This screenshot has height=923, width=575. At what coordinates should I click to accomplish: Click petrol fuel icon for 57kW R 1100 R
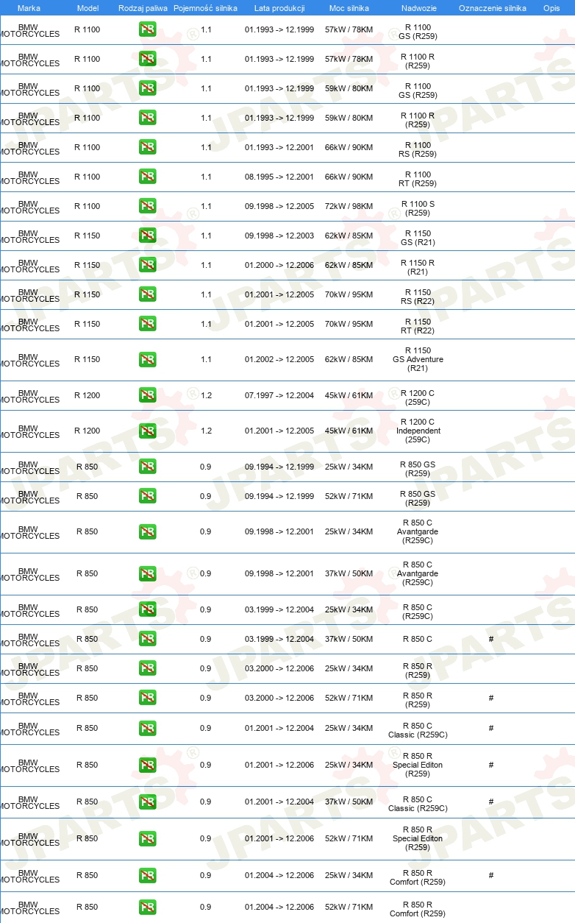(x=148, y=59)
